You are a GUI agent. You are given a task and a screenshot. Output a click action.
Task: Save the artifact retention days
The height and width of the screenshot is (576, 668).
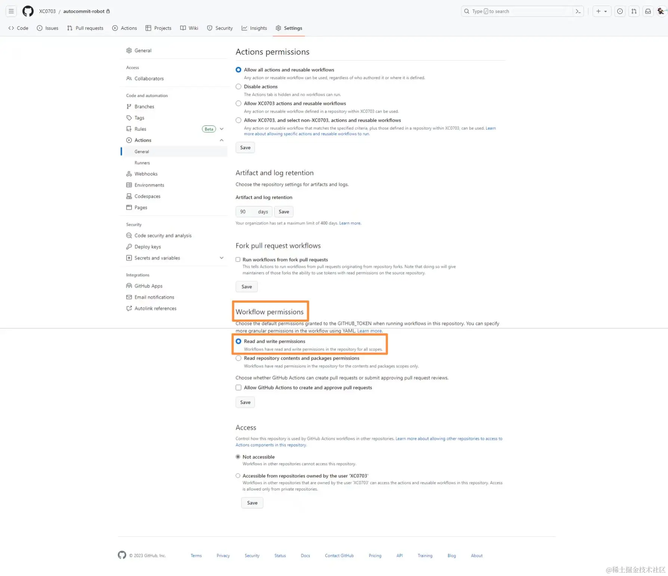tap(284, 212)
